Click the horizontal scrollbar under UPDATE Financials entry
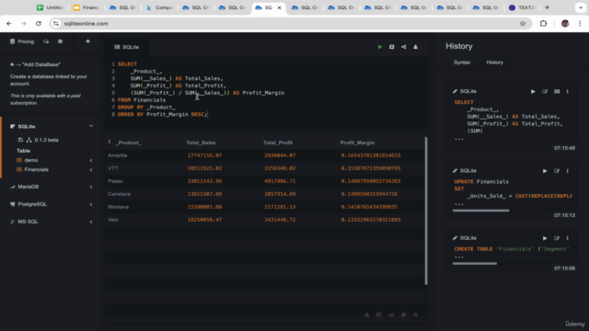Image resolution: width=589 pixels, height=331 pixels. click(480, 211)
